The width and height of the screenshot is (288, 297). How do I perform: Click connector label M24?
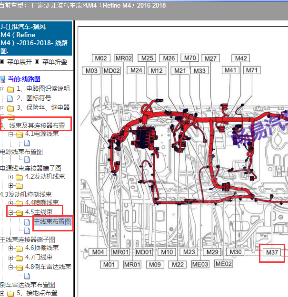click(136, 70)
